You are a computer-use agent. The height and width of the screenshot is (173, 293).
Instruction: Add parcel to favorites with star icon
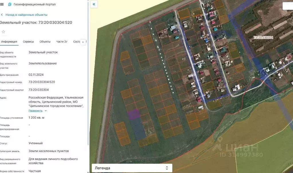coord(3,32)
